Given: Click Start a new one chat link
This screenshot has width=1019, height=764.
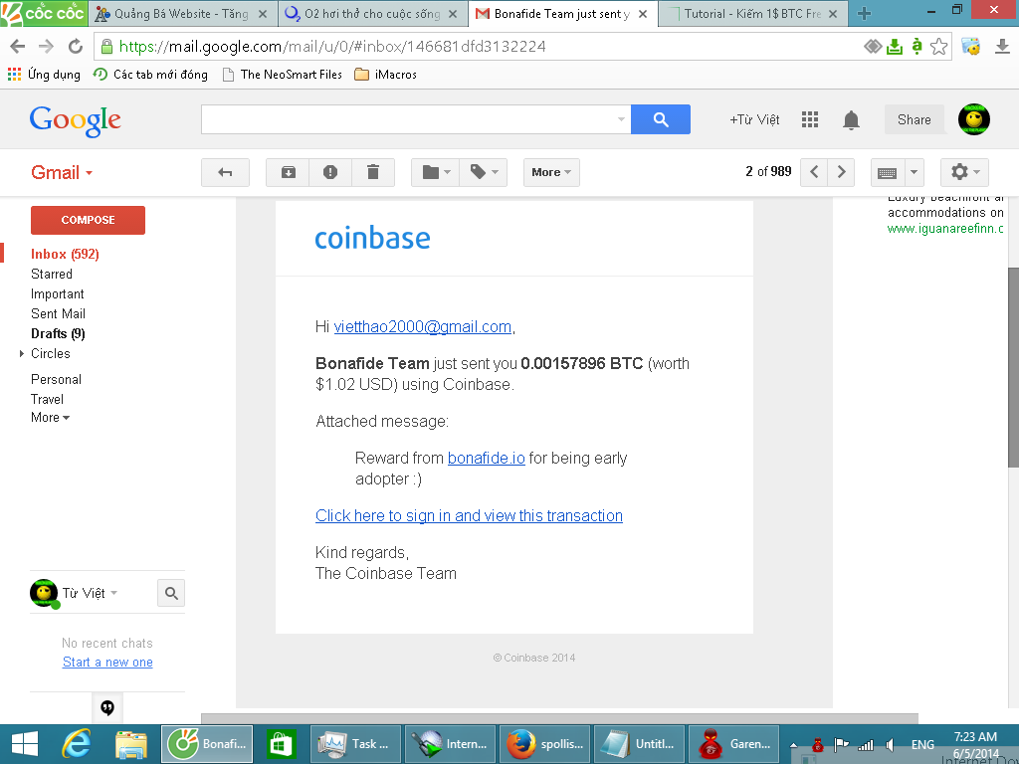Looking at the screenshot, I should pos(107,662).
